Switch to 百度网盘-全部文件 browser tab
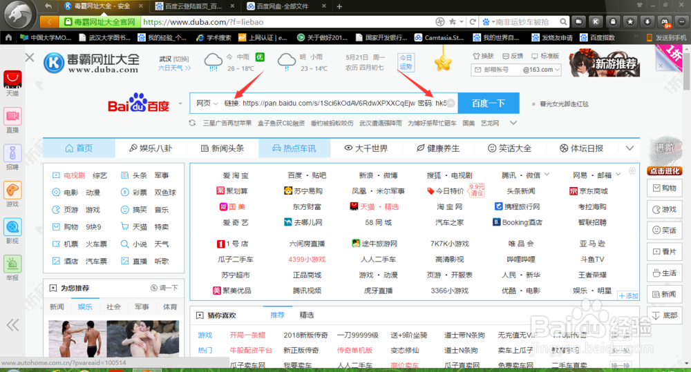 pyautogui.click(x=284, y=7)
